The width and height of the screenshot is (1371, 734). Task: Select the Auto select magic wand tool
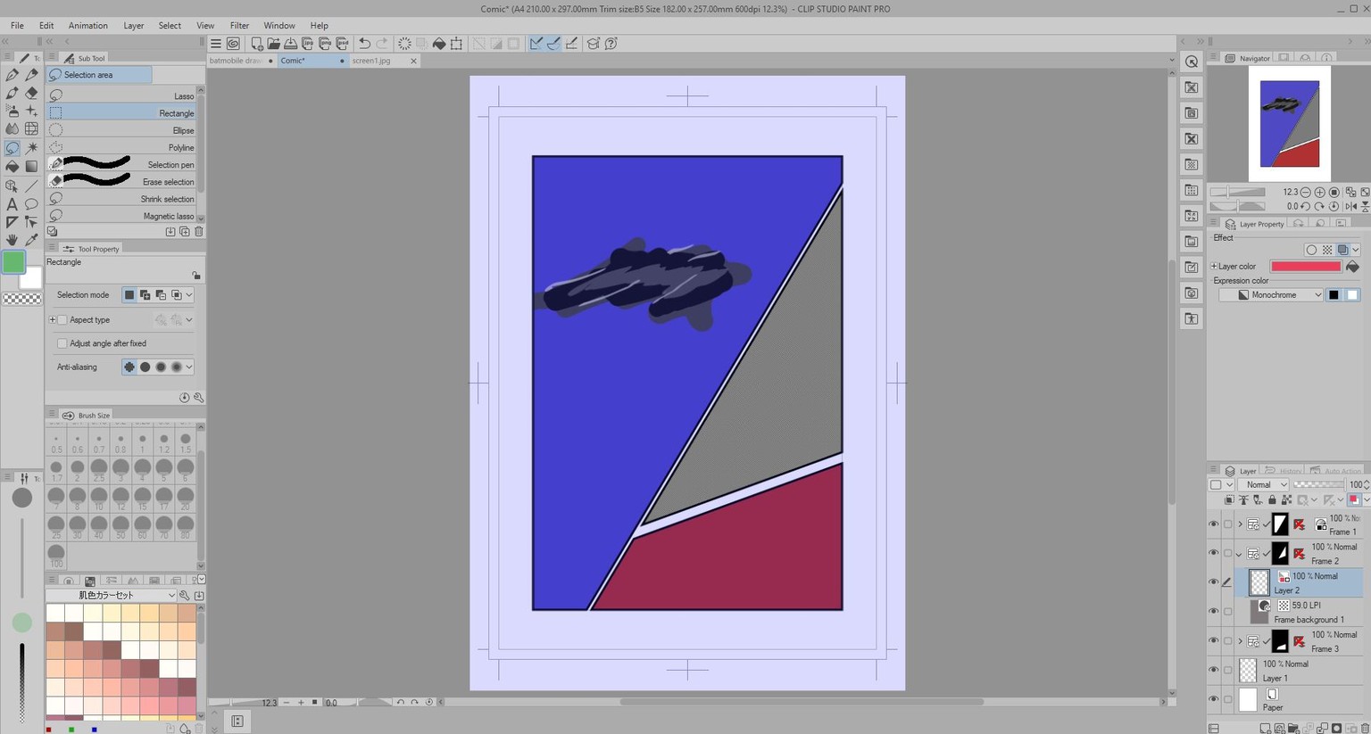tap(31, 147)
